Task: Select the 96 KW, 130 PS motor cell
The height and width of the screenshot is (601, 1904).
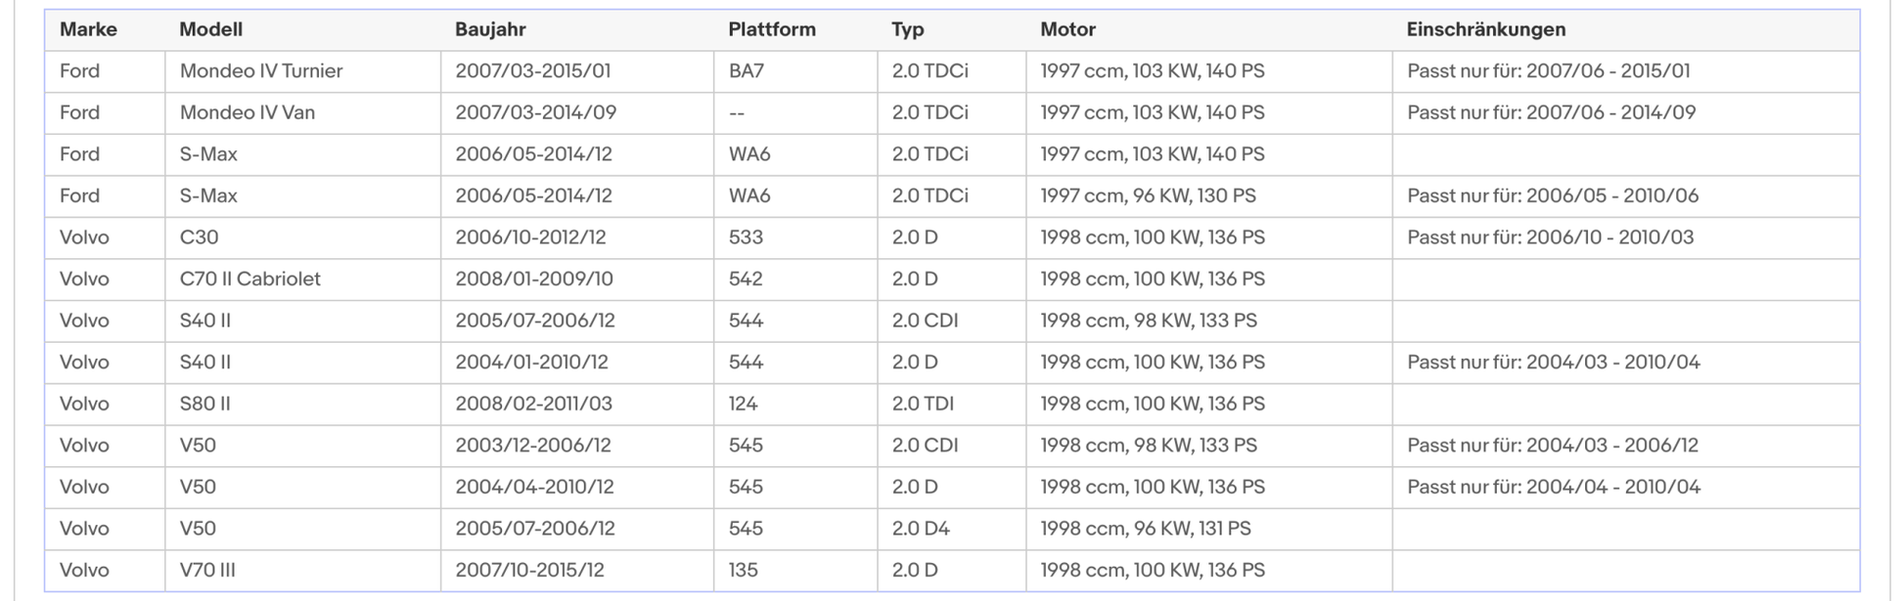Action: pyautogui.click(x=1148, y=195)
